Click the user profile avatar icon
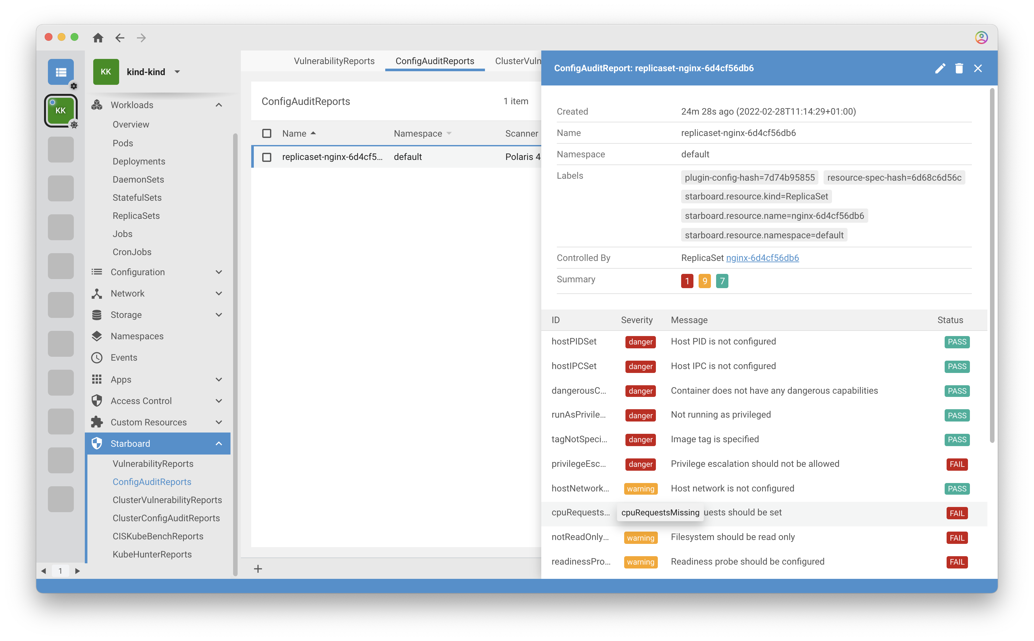The width and height of the screenshot is (1034, 641). [x=981, y=38]
